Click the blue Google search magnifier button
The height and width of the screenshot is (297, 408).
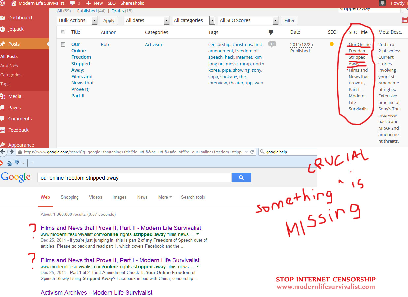point(241,178)
